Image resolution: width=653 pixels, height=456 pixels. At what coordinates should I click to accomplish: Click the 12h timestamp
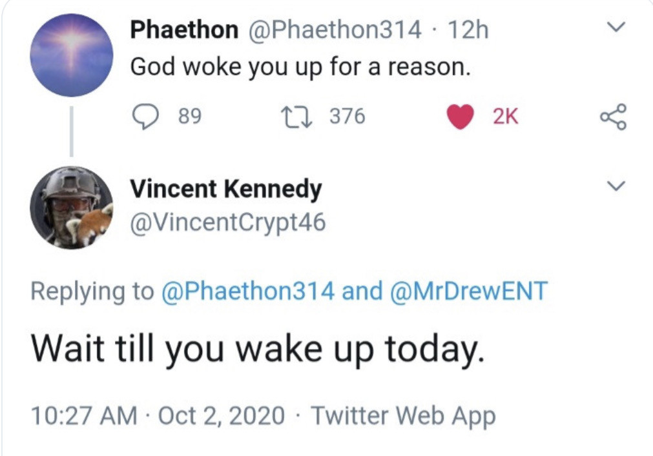468,29
